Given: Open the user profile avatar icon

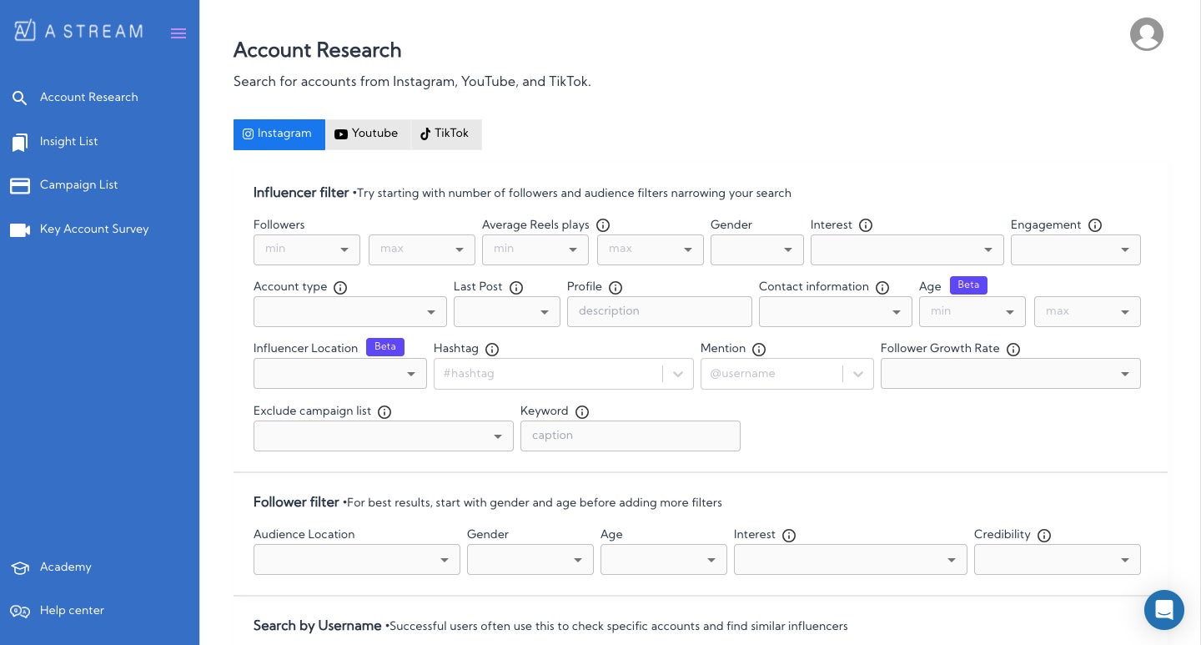Looking at the screenshot, I should click(1146, 34).
